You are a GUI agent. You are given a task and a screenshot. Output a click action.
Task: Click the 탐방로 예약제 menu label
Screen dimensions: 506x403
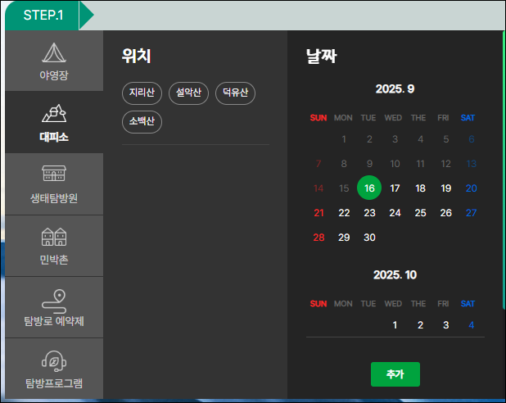[x=54, y=321]
